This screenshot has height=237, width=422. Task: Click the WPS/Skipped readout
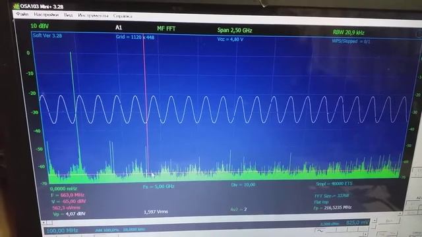351,41
